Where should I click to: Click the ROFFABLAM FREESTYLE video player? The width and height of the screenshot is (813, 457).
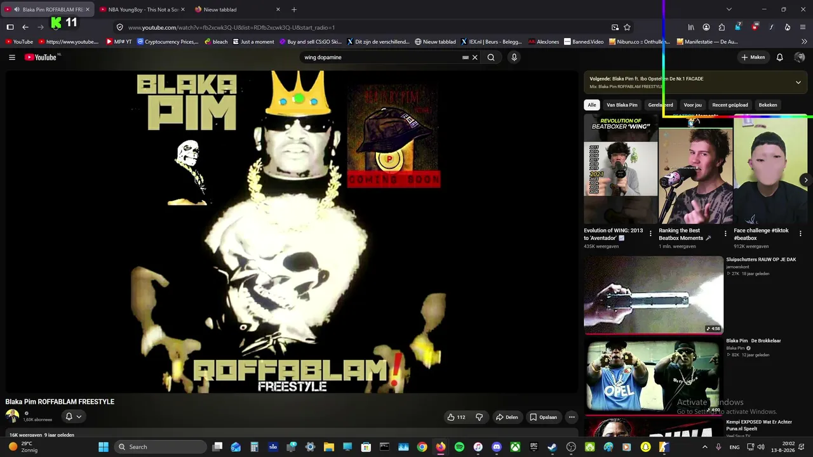pyautogui.click(x=292, y=232)
